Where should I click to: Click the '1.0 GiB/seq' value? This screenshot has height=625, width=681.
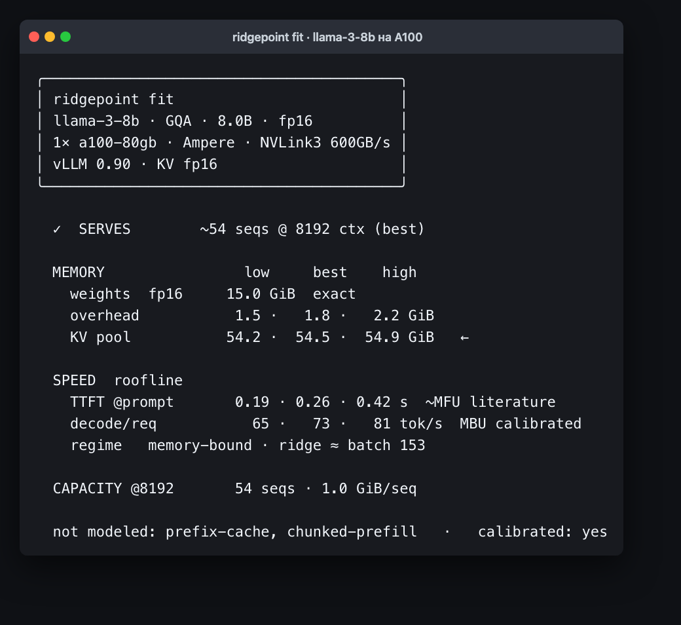tap(369, 489)
